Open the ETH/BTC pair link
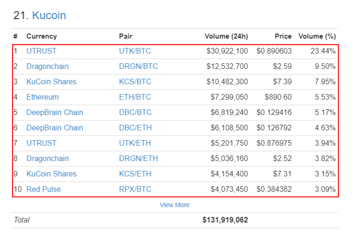This screenshot has width=357, height=236. 135,97
